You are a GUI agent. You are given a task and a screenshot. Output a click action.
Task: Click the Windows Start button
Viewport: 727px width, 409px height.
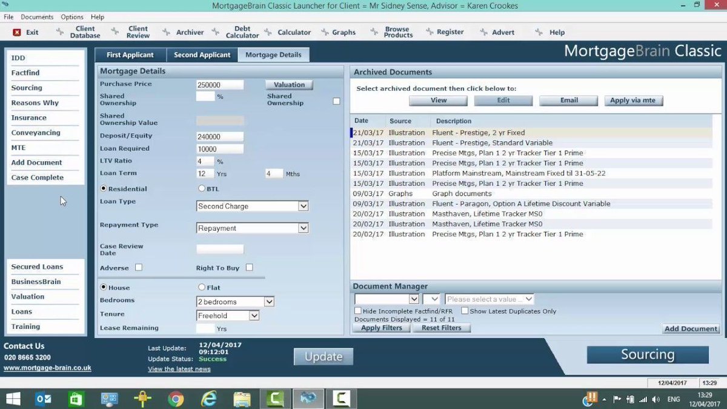tap(13, 399)
